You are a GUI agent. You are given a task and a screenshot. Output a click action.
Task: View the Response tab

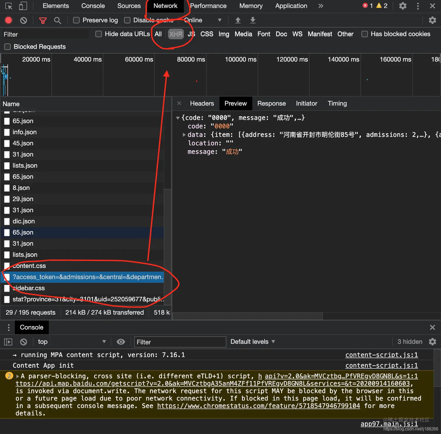coord(271,103)
